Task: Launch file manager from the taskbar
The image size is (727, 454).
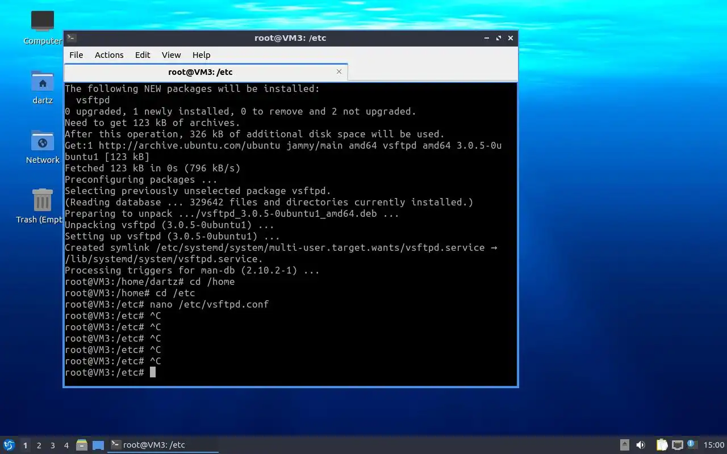Action: (x=82, y=445)
